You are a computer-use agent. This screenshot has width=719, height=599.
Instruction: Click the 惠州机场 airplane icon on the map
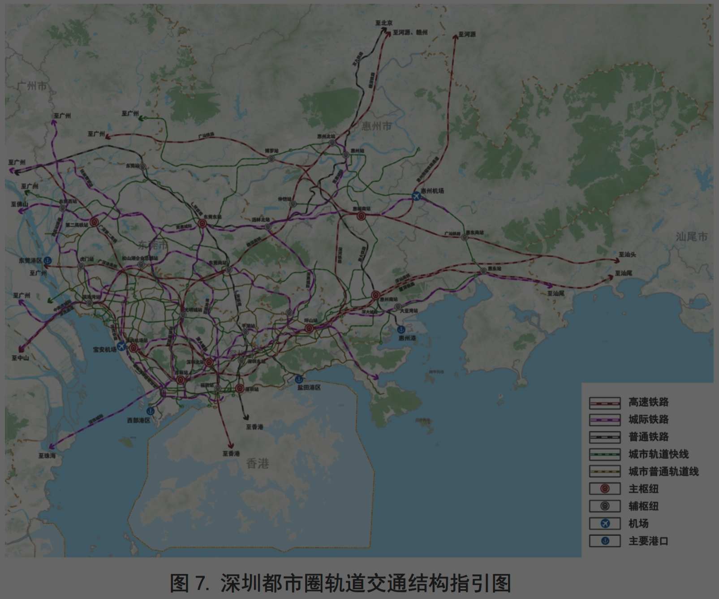pos(416,196)
